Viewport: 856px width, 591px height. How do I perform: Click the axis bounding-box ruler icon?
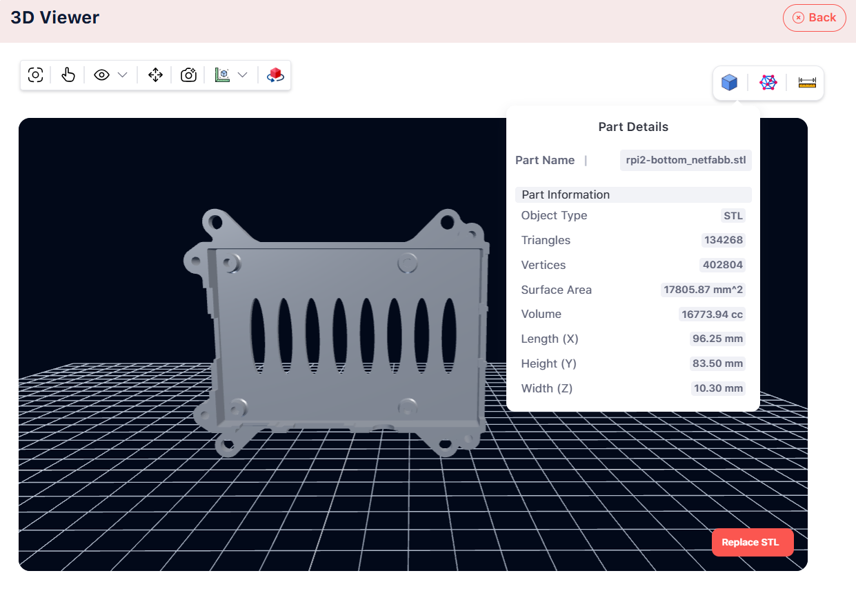coord(222,75)
